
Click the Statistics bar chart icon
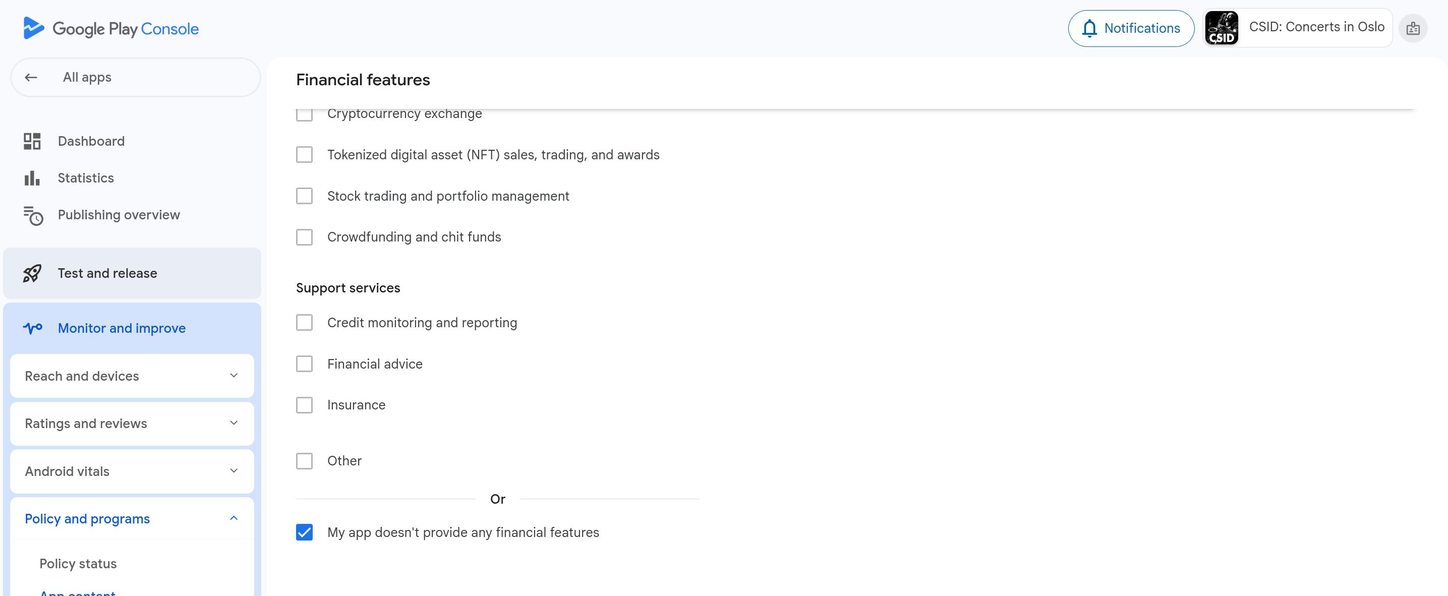tap(32, 178)
